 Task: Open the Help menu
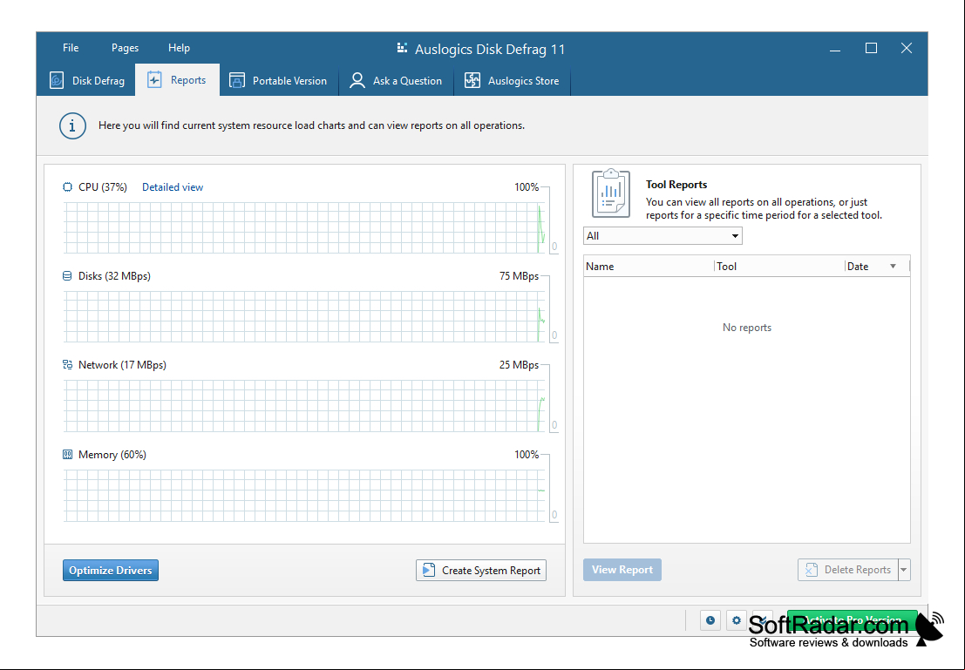179,48
